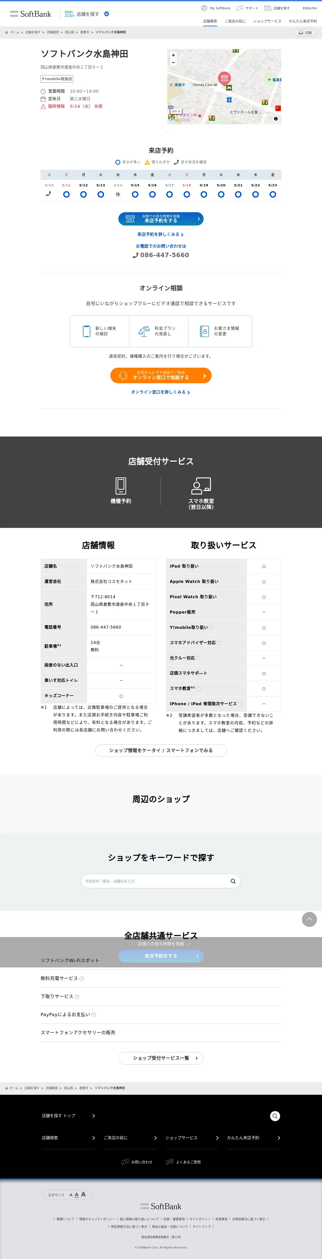Screen dimensions: 322x1259
Task: Click the scroll-to-top arrow button
Action: click(x=309, y=919)
